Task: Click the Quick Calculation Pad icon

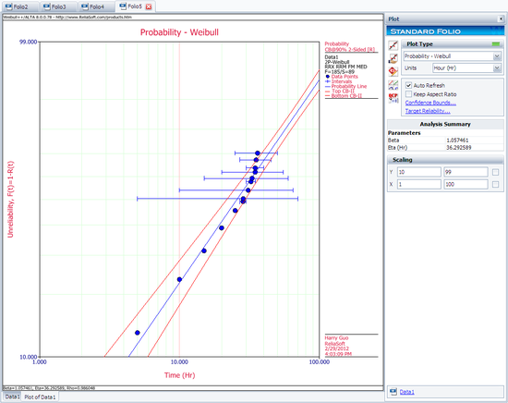Action: pos(393,71)
